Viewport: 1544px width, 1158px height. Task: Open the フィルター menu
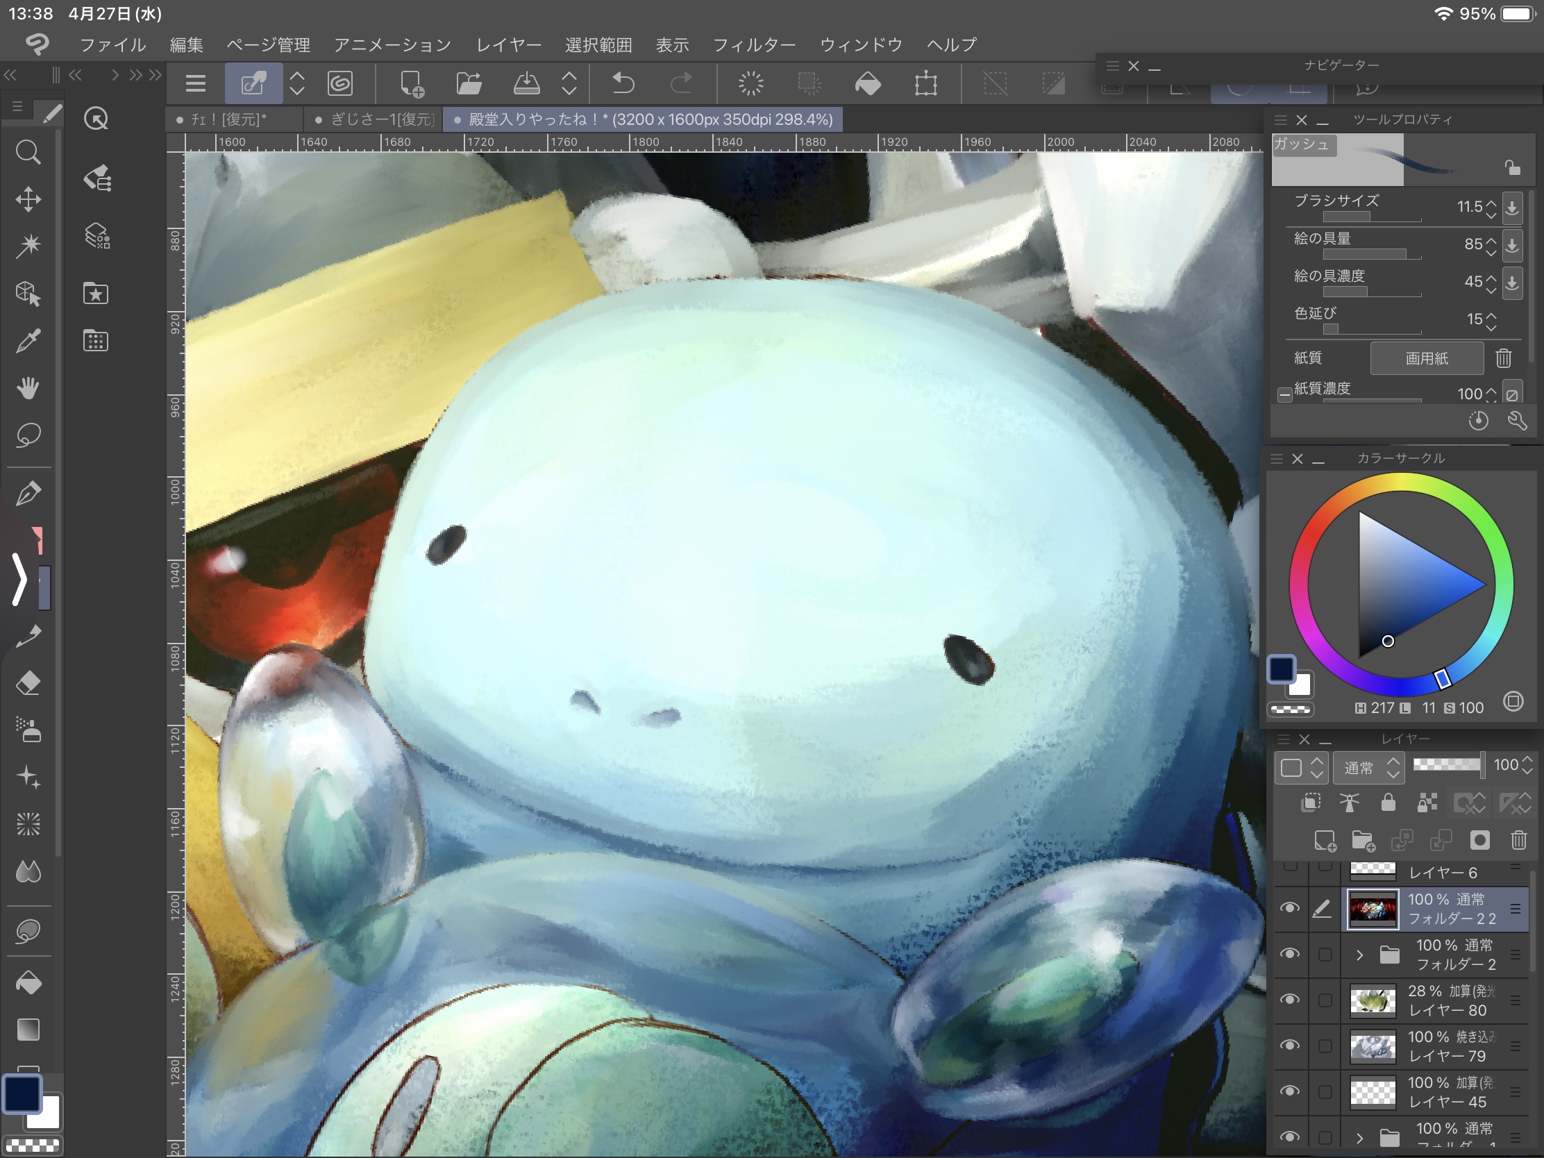(x=754, y=45)
